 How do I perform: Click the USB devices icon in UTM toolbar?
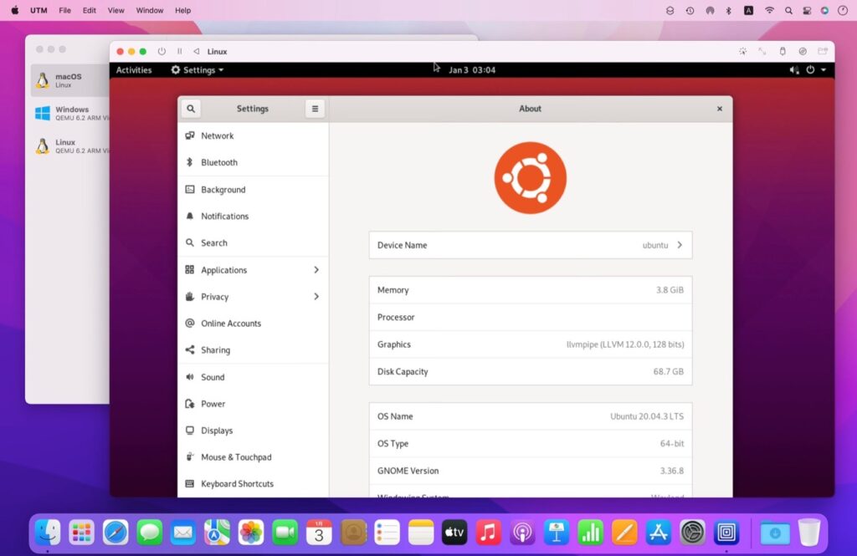pos(783,52)
